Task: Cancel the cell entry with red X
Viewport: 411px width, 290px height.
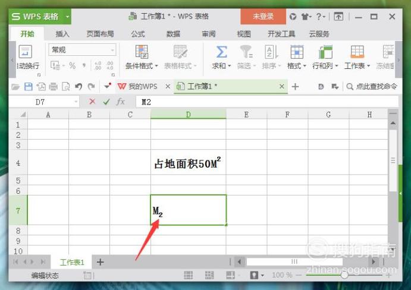Action: 92,102
